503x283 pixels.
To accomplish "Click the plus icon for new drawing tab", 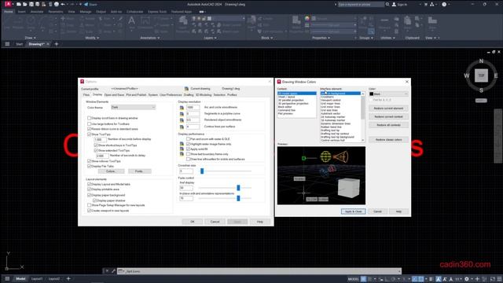I will [57, 44].
